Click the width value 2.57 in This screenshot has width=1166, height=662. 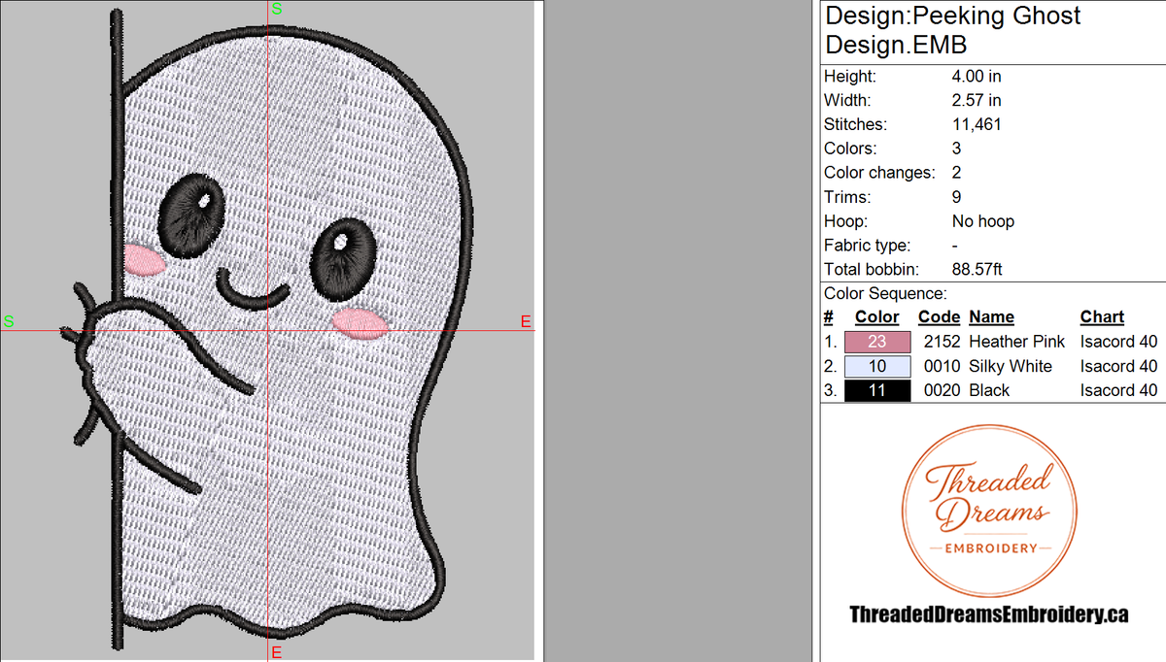click(x=977, y=100)
